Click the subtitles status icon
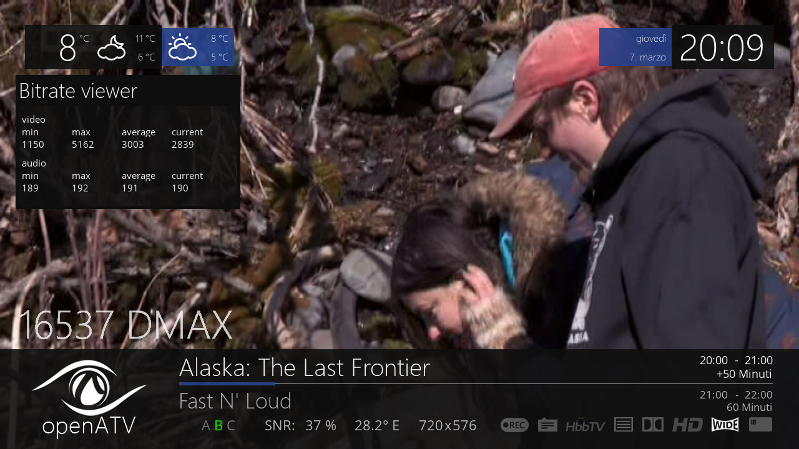799x449 pixels. pyautogui.click(x=547, y=425)
